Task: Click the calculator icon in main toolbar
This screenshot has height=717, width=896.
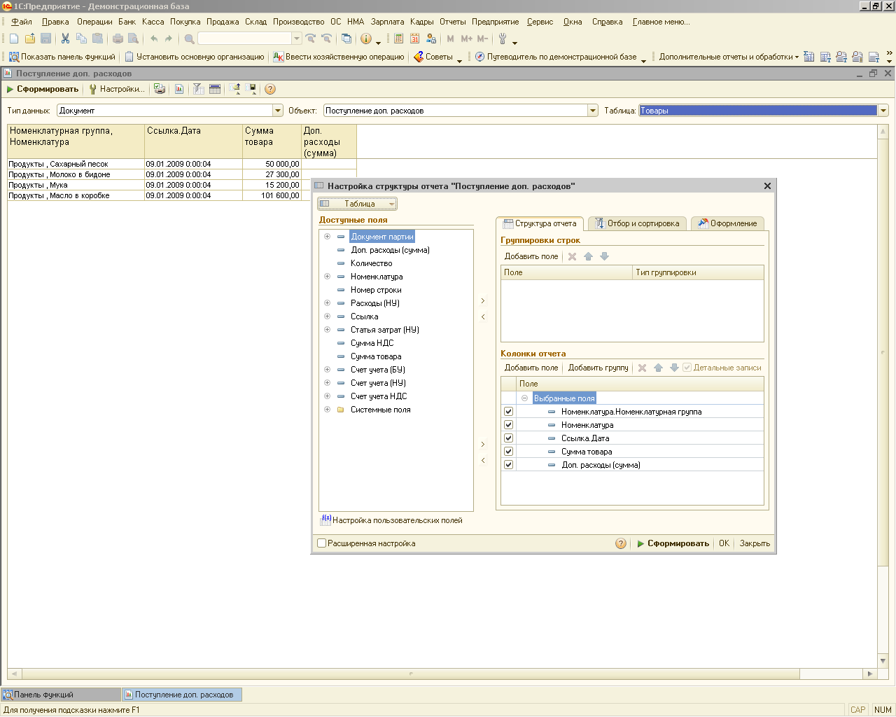Action: [x=399, y=39]
